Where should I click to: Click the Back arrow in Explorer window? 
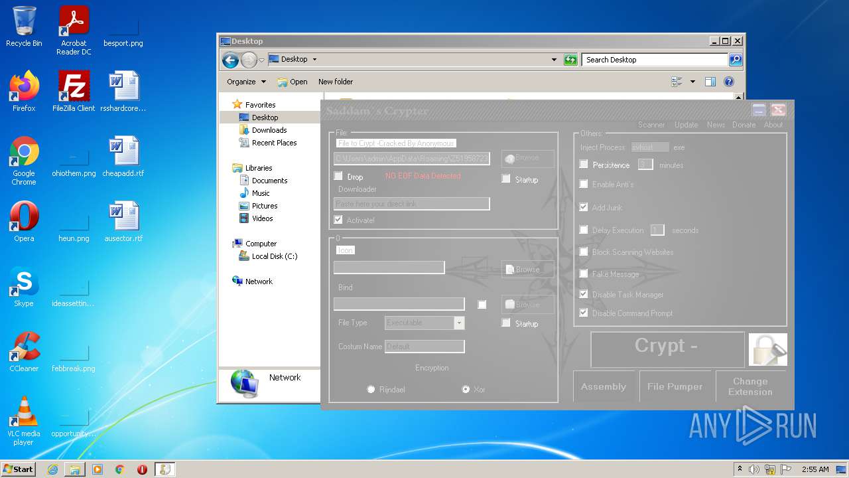[230, 60]
